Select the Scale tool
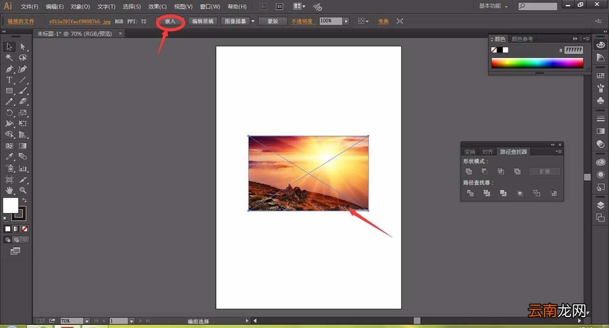The height and width of the screenshot is (328, 609). (x=23, y=113)
